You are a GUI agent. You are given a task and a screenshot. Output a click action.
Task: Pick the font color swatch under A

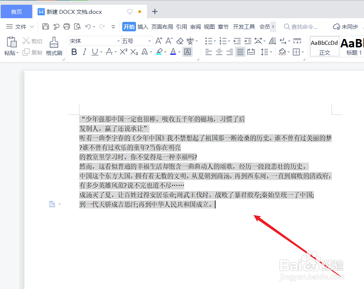tap(172, 52)
